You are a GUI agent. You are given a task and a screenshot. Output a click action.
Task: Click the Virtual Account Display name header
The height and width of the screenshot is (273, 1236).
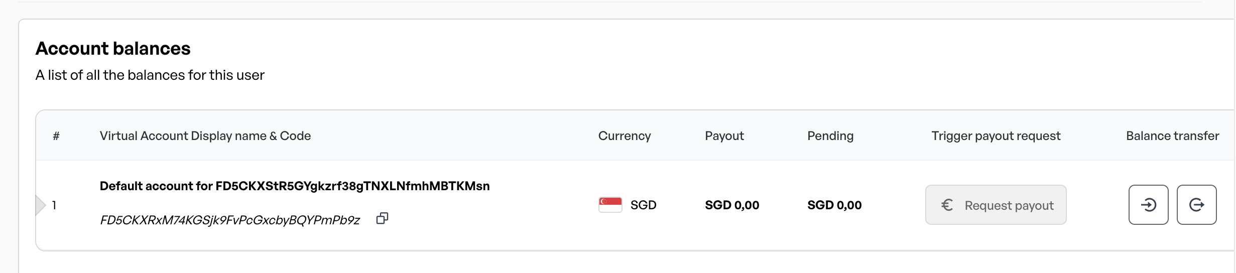click(205, 136)
